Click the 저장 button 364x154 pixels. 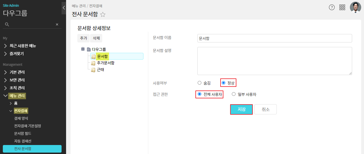241,109
